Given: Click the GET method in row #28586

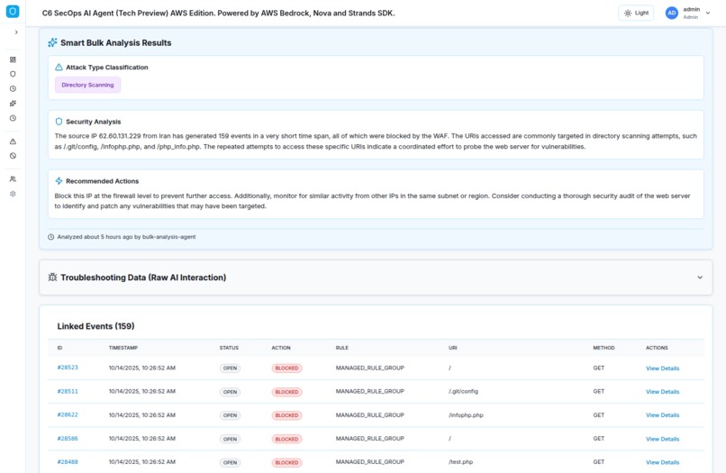Looking at the screenshot, I should point(599,438).
